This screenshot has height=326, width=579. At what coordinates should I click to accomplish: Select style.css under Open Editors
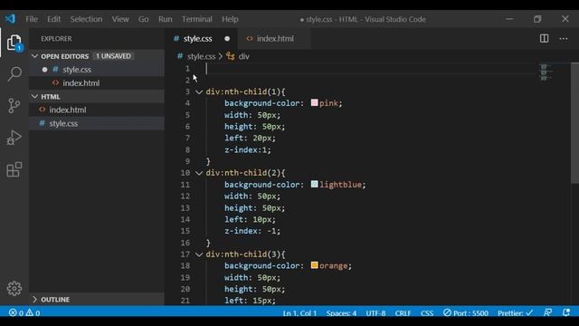pos(97,70)
